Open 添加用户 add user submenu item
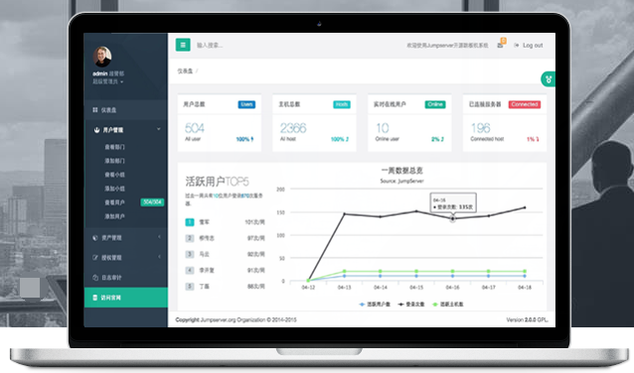The image size is (634, 373). [115, 216]
